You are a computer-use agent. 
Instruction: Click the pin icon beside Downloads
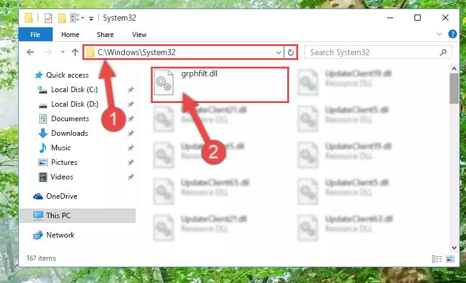[x=130, y=133]
